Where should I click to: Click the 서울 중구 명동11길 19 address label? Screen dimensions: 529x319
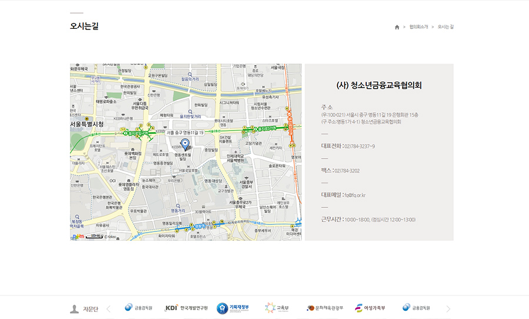coord(185,133)
